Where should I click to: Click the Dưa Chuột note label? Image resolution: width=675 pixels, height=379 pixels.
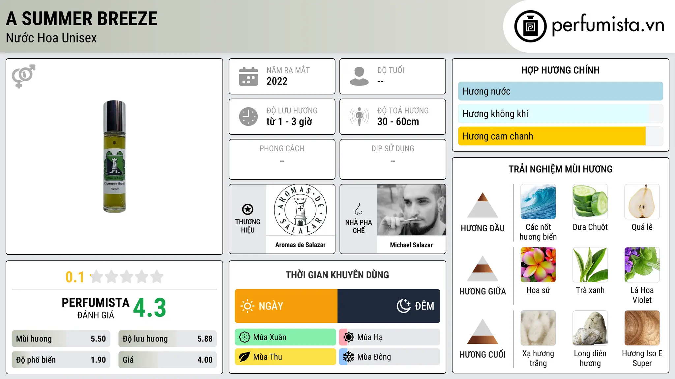(x=590, y=227)
